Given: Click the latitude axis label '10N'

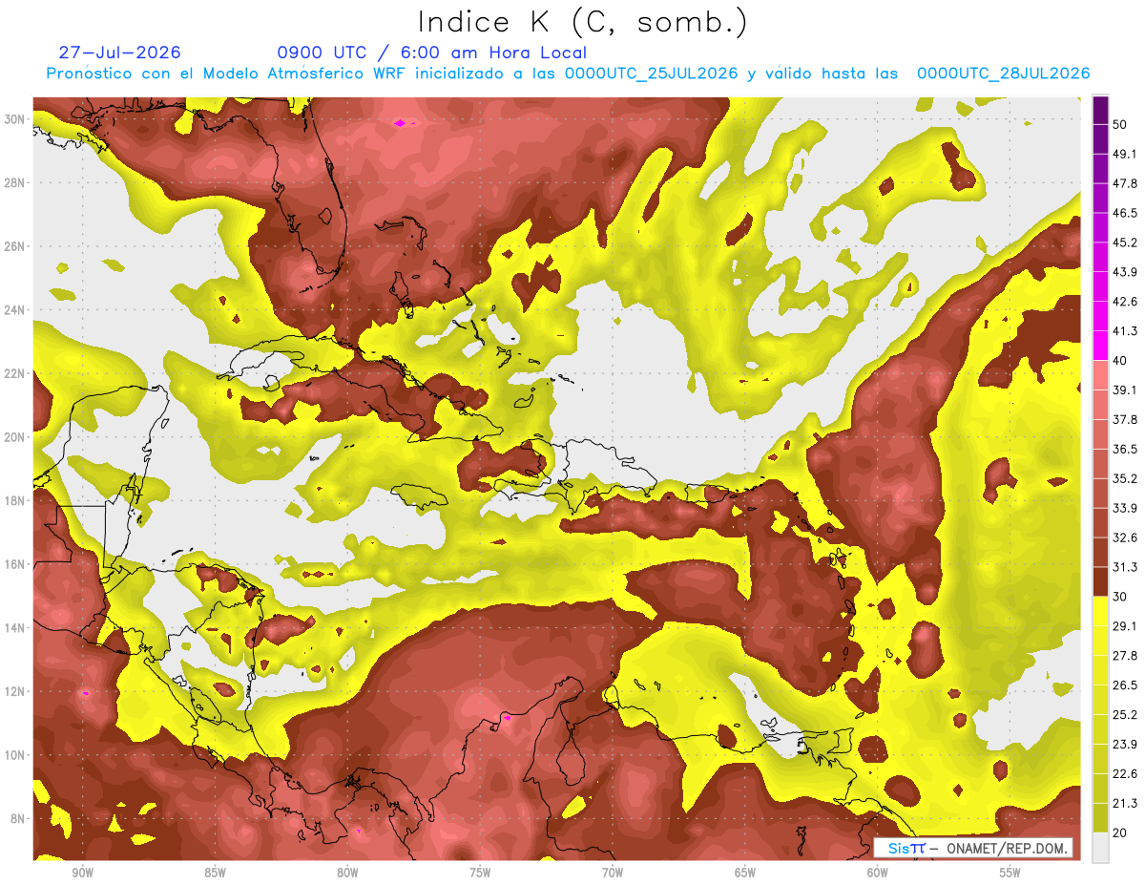Looking at the screenshot, I should 14,755.
